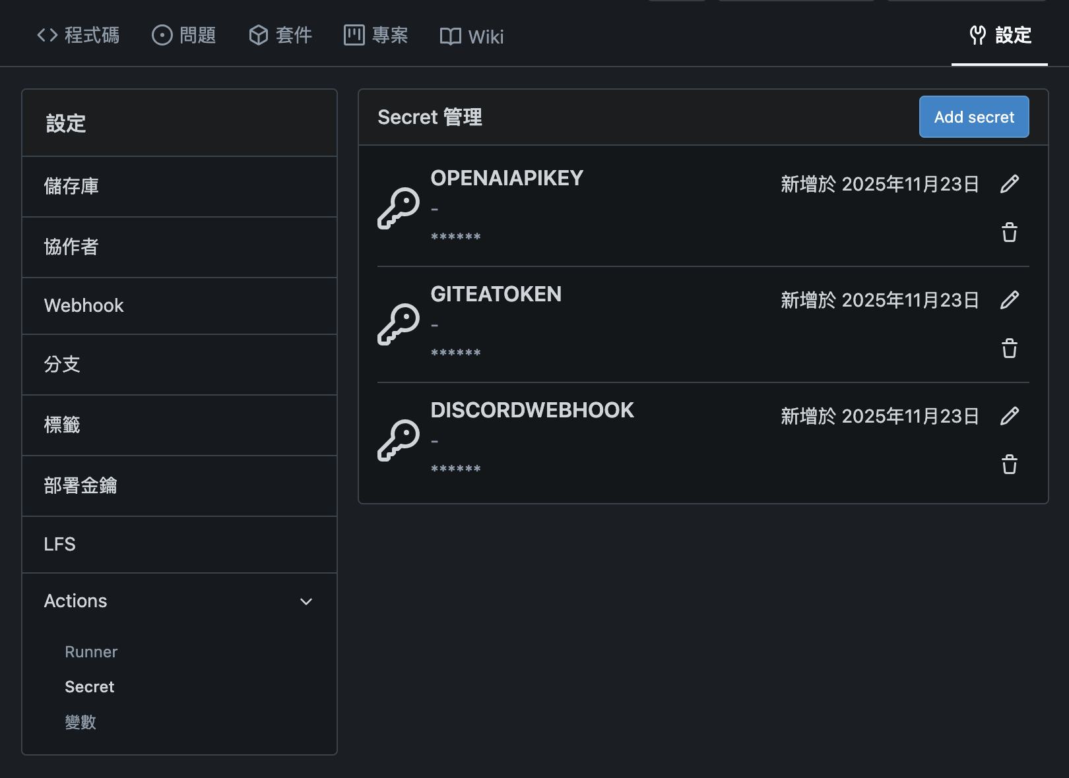Edit the GITEATOKEN secret via pencil icon
Viewport: 1069px width, 778px height.
click(1010, 300)
